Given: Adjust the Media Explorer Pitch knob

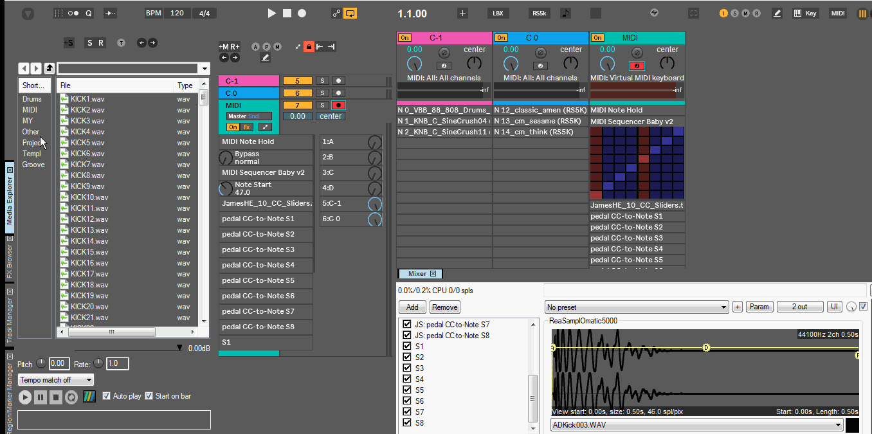Looking at the screenshot, I should (41, 364).
